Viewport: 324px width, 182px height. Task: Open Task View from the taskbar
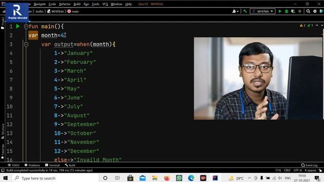[x=117, y=178]
